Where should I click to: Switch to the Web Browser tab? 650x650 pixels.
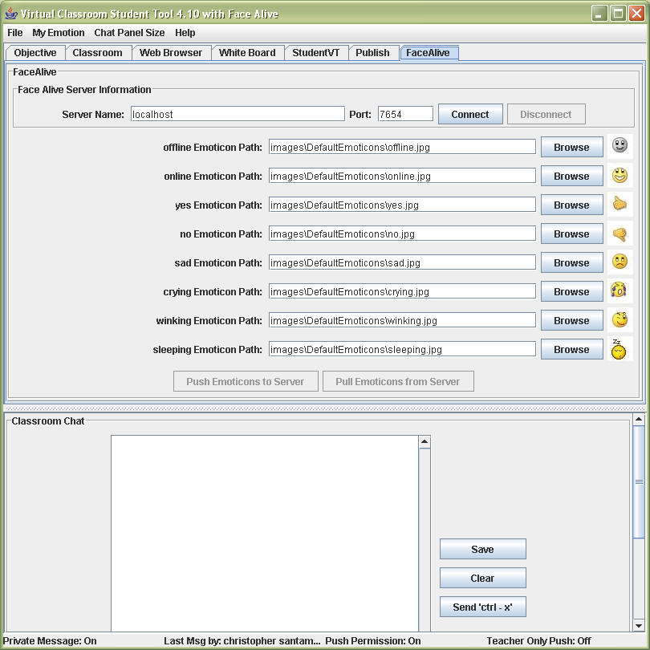point(171,53)
